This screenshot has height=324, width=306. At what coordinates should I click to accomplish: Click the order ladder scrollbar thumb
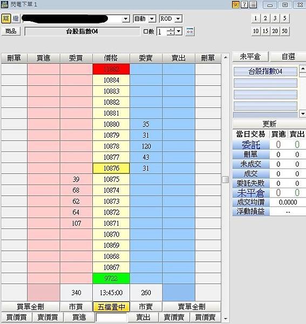[x=226, y=179]
